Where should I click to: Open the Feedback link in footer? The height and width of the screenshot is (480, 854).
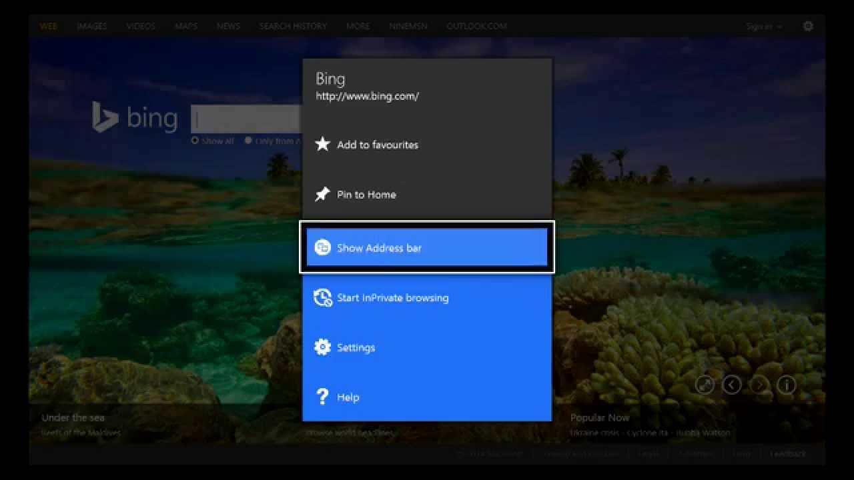(x=788, y=454)
